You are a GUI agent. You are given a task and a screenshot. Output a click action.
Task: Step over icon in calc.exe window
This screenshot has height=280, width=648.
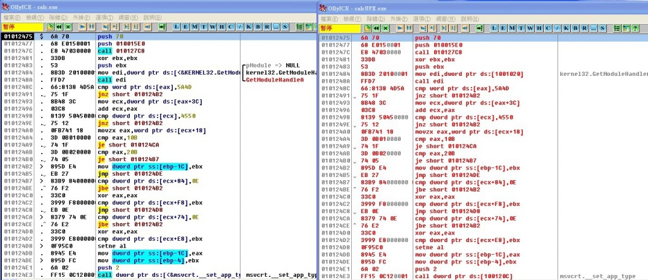pyautogui.click(x=115, y=27)
